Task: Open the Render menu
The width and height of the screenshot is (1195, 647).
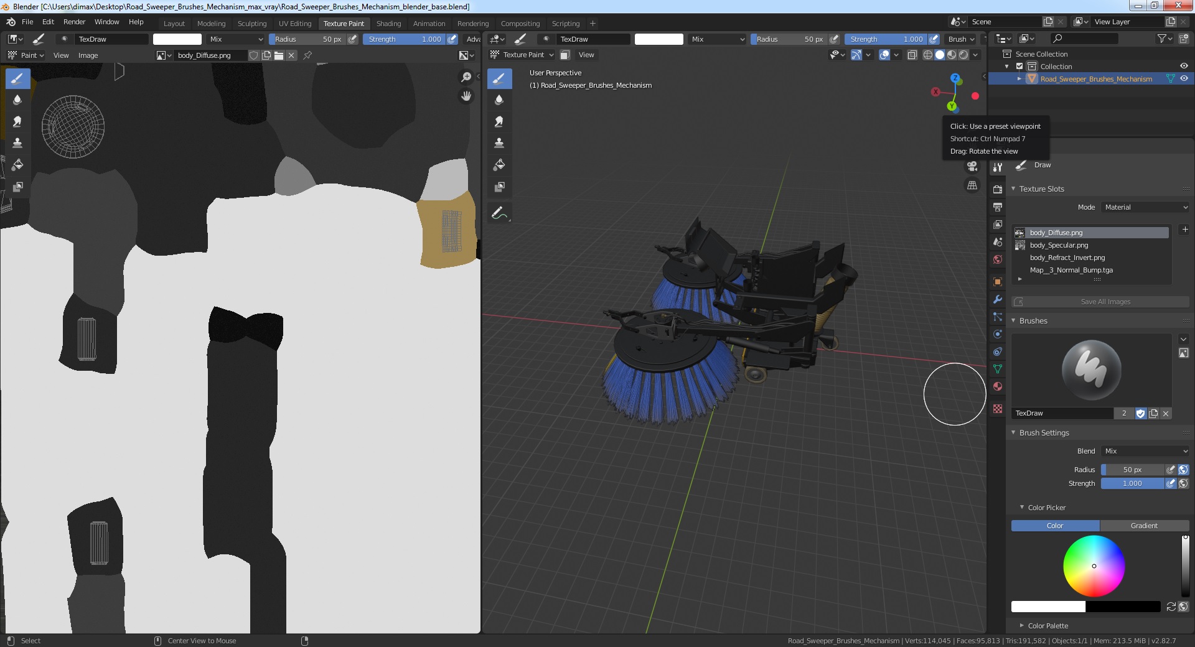Action: coord(74,22)
